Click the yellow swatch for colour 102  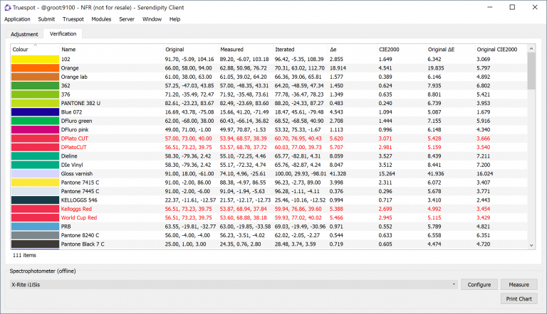tap(35, 59)
